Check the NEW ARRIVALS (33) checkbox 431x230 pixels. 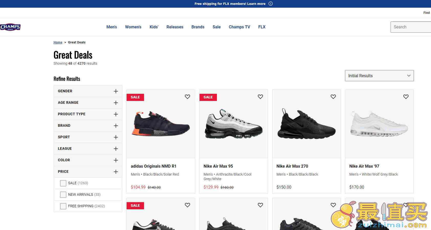63,195
